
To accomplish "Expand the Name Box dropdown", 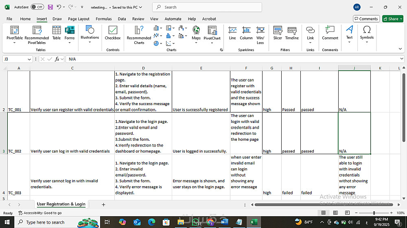I will pos(29,59).
